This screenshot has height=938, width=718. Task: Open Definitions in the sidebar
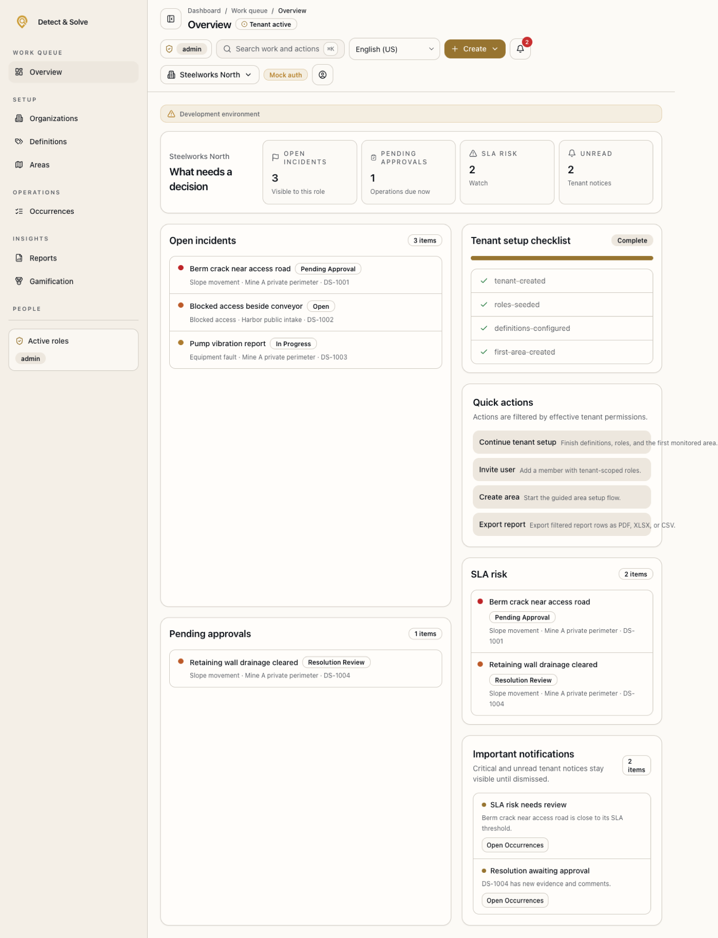pyautogui.click(x=73, y=142)
